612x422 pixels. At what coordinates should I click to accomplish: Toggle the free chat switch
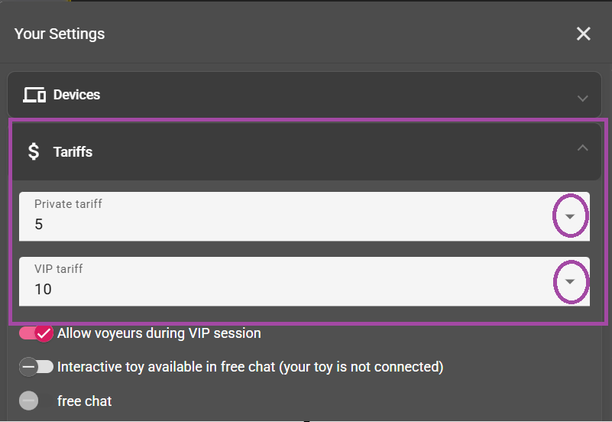pos(28,401)
